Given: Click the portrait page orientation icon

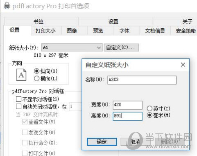Looking at the screenshot, I should (21, 75).
